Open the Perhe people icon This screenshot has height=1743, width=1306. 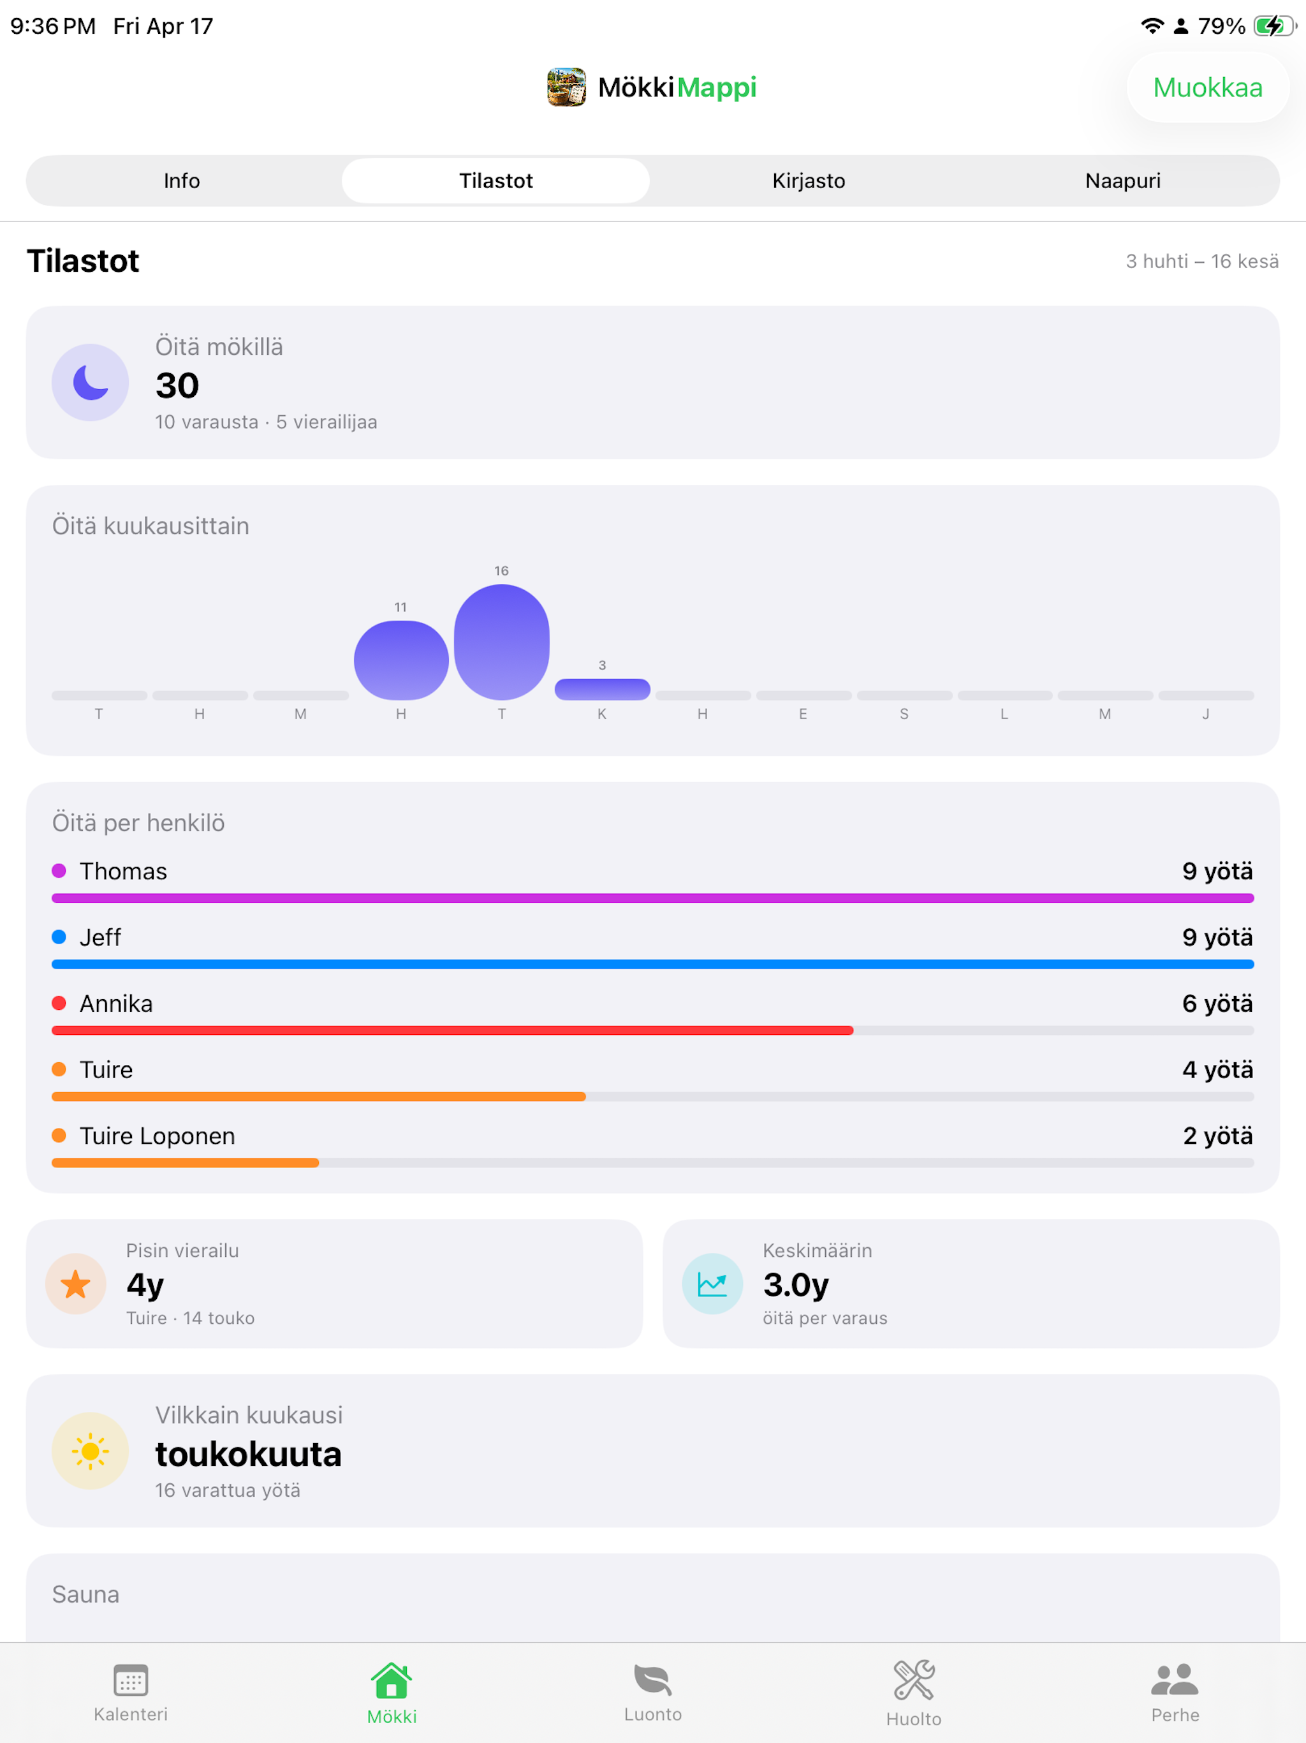(1175, 1680)
